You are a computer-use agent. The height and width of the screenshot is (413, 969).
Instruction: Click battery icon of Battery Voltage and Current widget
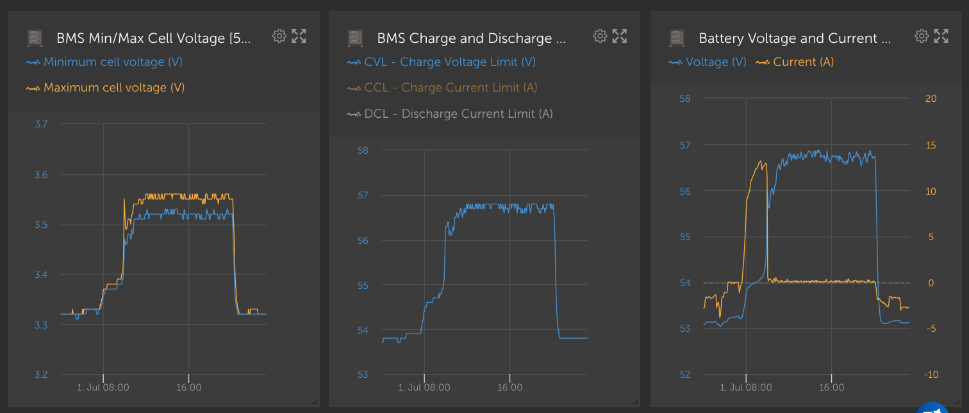(x=678, y=38)
